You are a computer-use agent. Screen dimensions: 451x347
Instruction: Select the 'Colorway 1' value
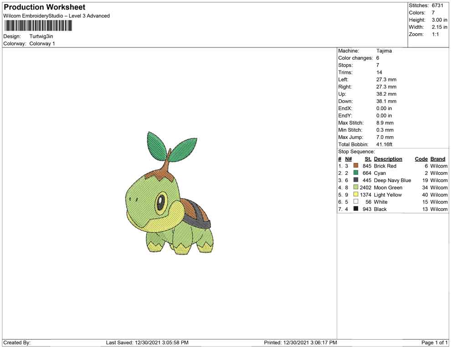pyautogui.click(x=42, y=44)
